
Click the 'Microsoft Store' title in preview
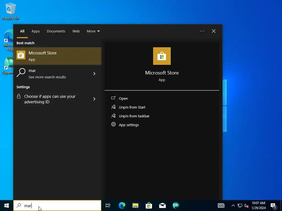click(x=162, y=73)
